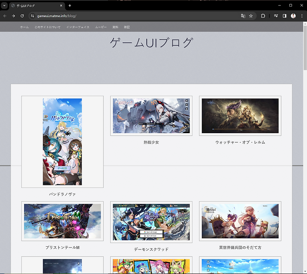Click the back navigation arrow

5,16
